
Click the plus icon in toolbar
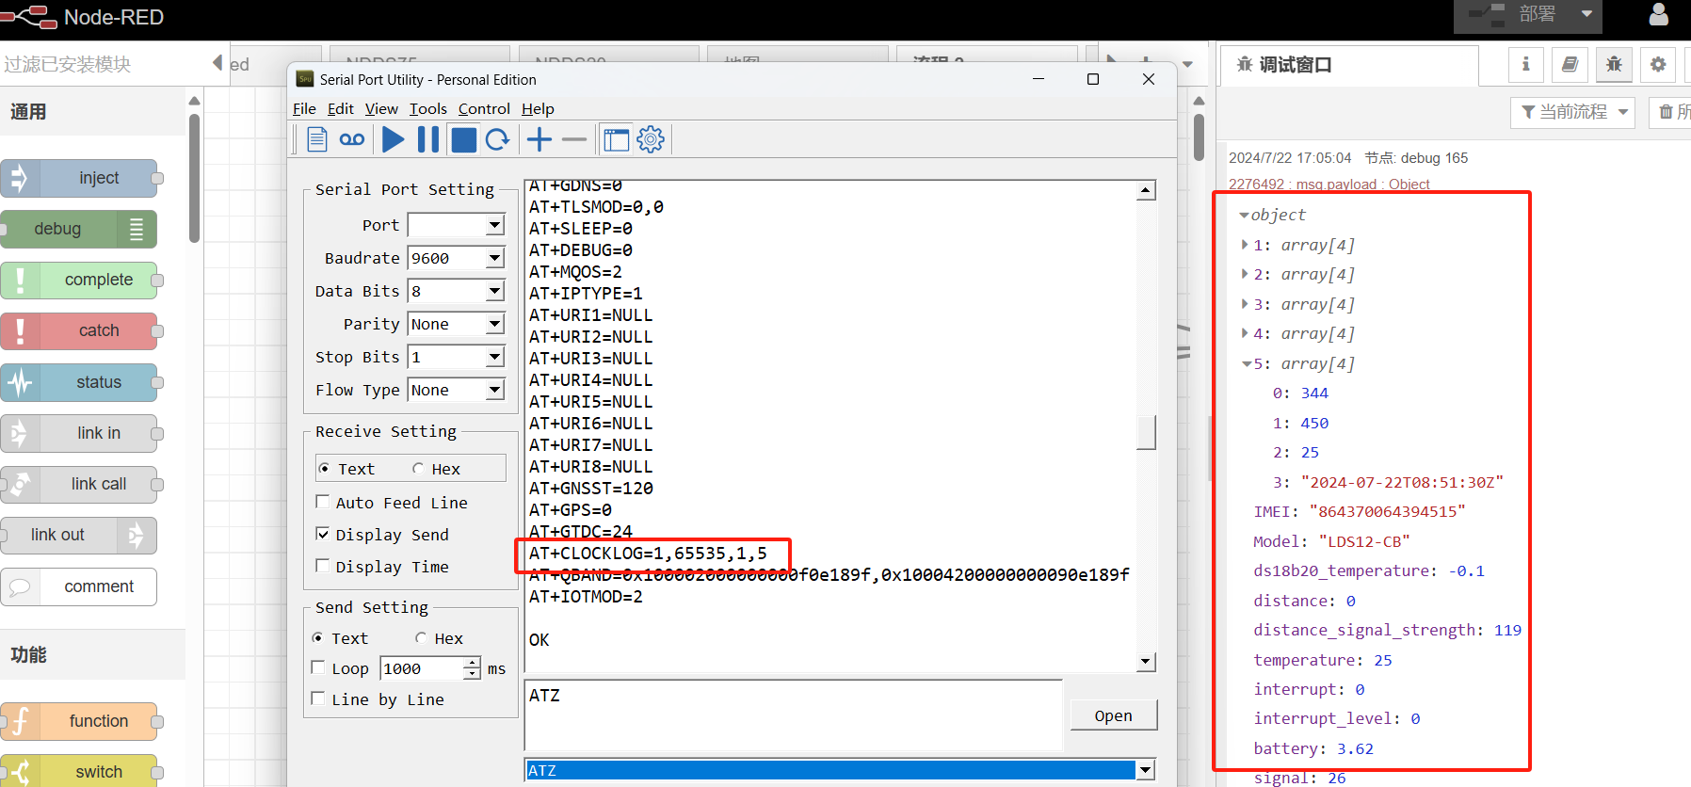click(540, 140)
